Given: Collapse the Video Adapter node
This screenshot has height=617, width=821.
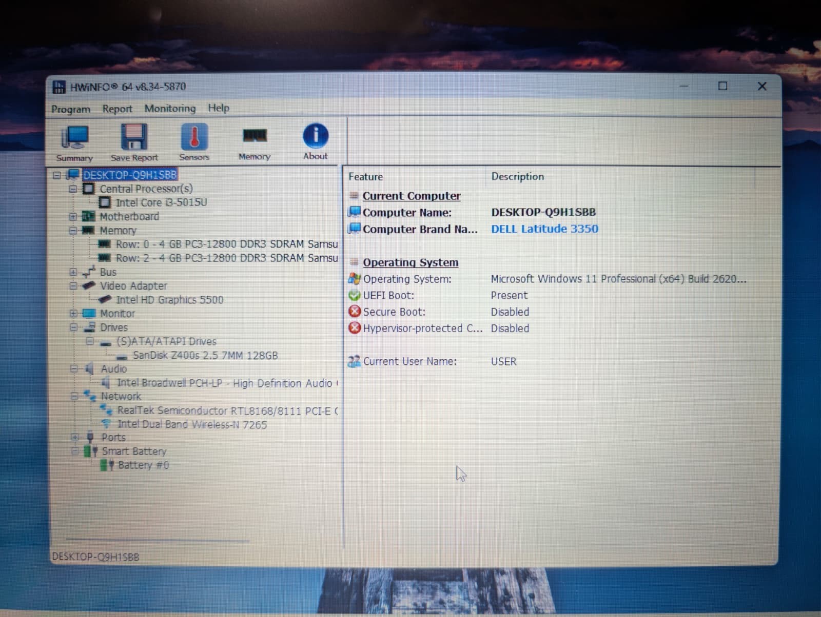Looking at the screenshot, I should tap(73, 286).
